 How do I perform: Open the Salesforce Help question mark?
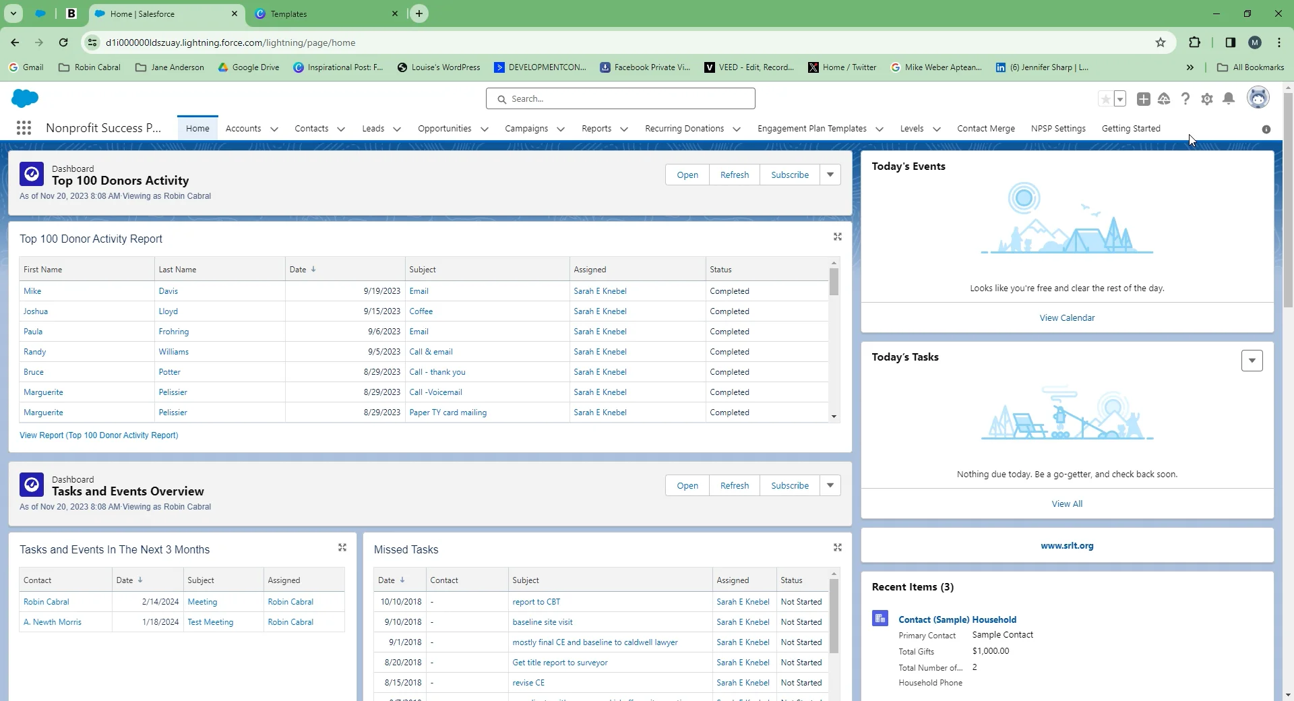[1185, 99]
